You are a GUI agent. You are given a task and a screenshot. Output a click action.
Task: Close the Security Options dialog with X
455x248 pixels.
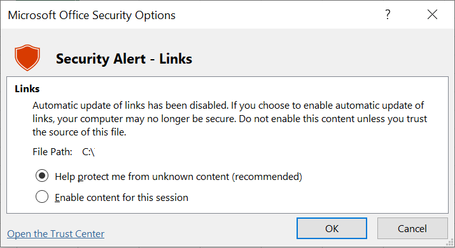click(x=432, y=14)
